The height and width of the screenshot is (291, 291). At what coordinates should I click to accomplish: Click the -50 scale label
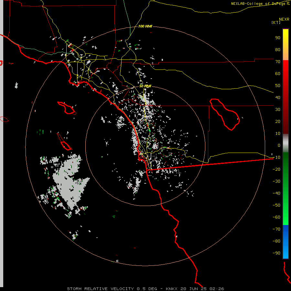coord(276,205)
